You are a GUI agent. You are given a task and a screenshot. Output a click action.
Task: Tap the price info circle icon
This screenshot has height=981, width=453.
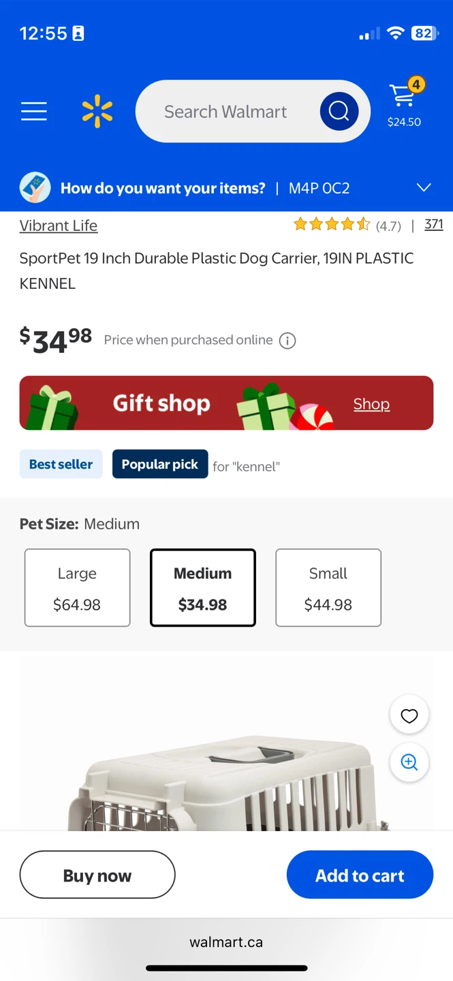pyautogui.click(x=287, y=341)
